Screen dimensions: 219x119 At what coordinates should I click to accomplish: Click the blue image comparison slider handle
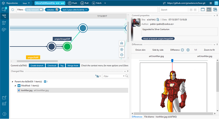(172, 60)
